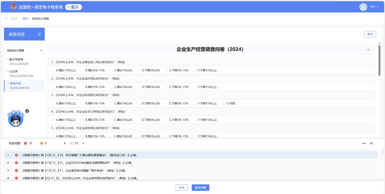The height and width of the screenshot is (194, 385).
Task: Go to next validation issue arrow
Action: [x=83, y=143]
